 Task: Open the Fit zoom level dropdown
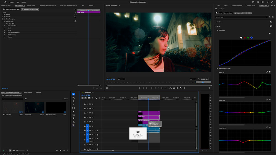(121, 79)
